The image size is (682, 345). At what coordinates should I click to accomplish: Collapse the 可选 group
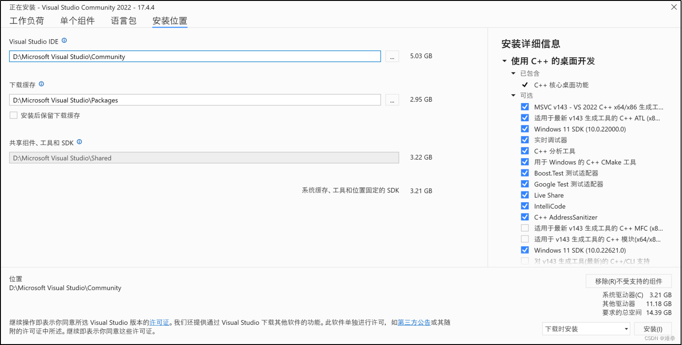pyautogui.click(x=514, y=95)
